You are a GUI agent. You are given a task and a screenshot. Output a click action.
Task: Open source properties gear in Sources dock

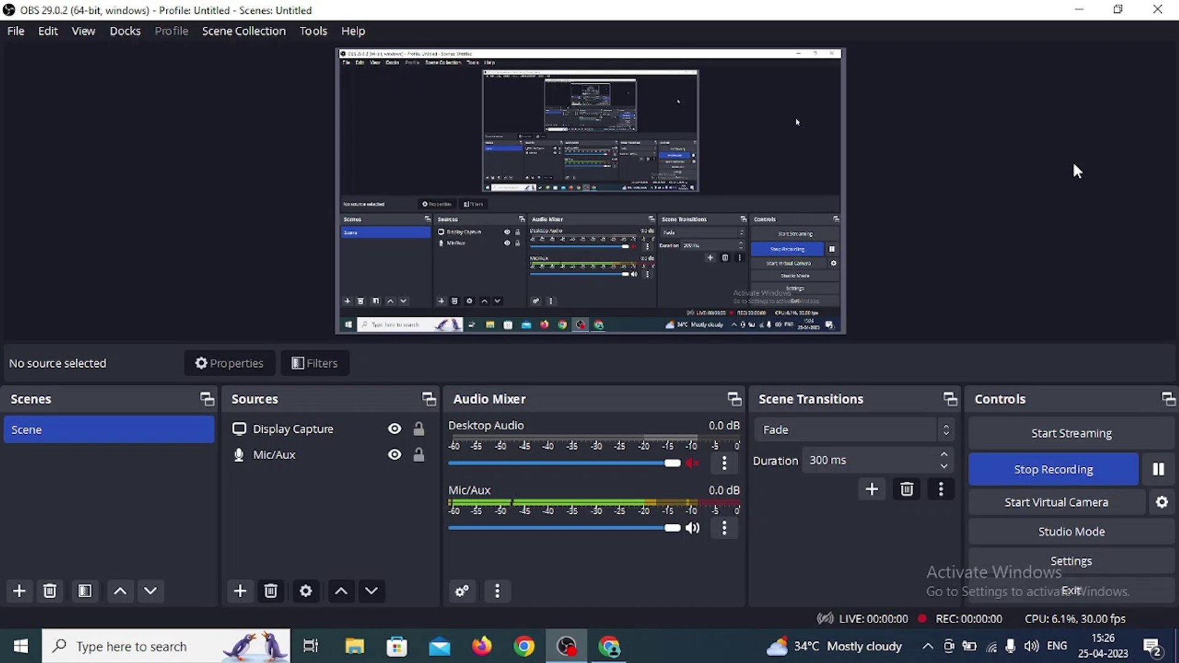(306, 591)
